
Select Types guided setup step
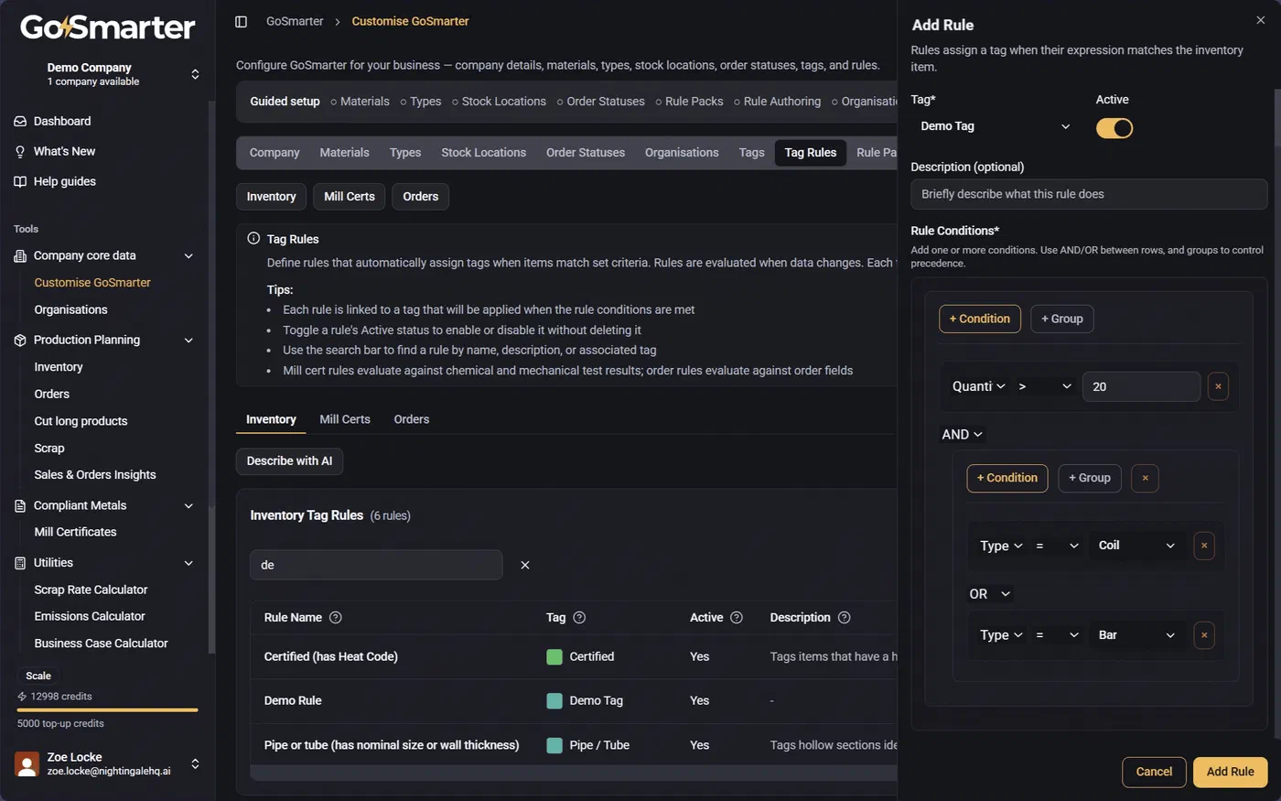(x=421, y=102)
